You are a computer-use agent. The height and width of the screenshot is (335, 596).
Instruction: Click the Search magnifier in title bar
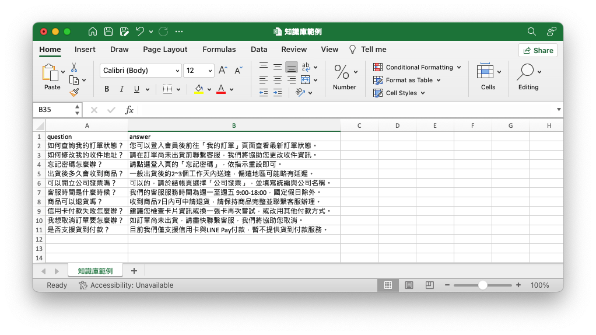(531, 32)
